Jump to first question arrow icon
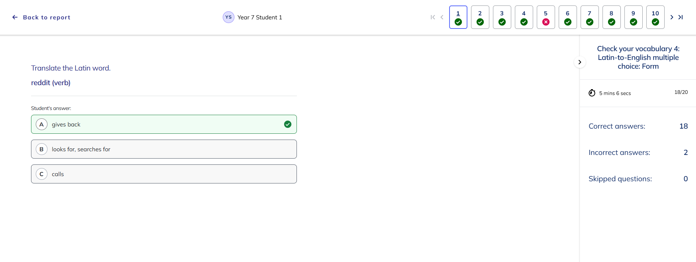Viewport: 696px width, 262px height. (433, 17)
